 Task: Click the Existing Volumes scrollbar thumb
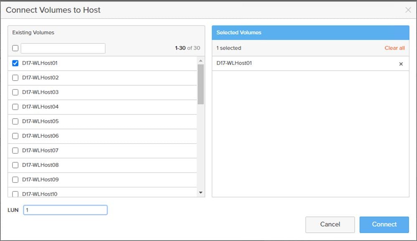(x=201, y=84)
